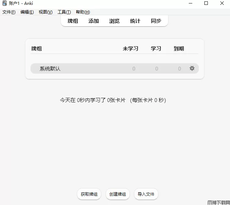Click the 系统默认 row's 到期 count 0
Screen dimensions: 230x205
coord(179,68)
